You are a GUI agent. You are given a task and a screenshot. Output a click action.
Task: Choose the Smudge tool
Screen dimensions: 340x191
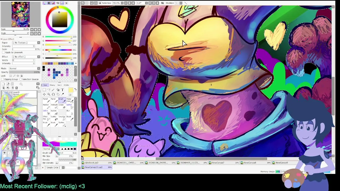point(62,118)
